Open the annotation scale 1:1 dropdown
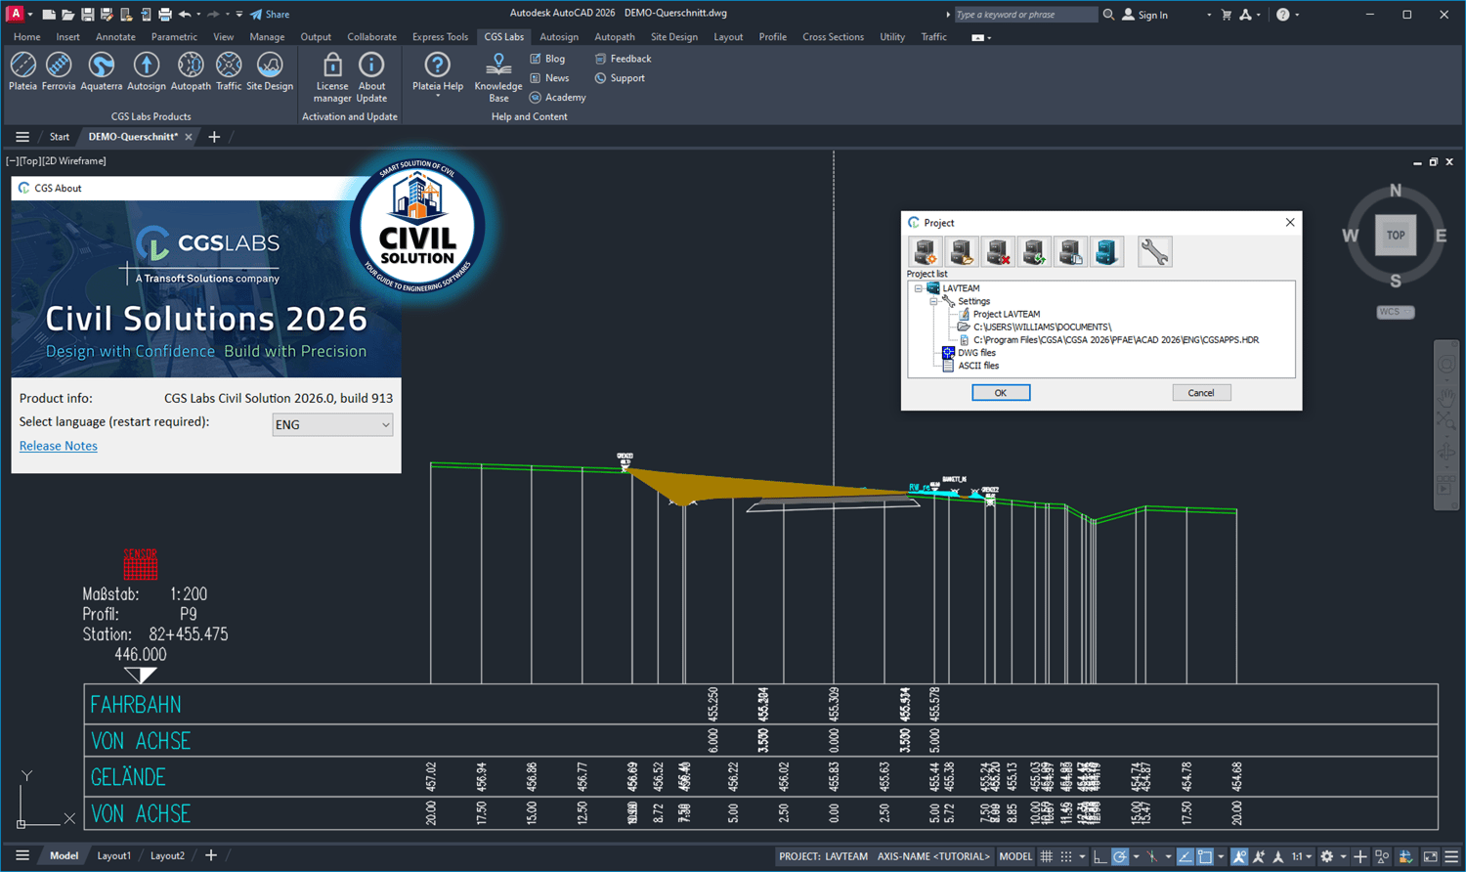This screenshot has width=1466, height=872. pos(1302,856)
